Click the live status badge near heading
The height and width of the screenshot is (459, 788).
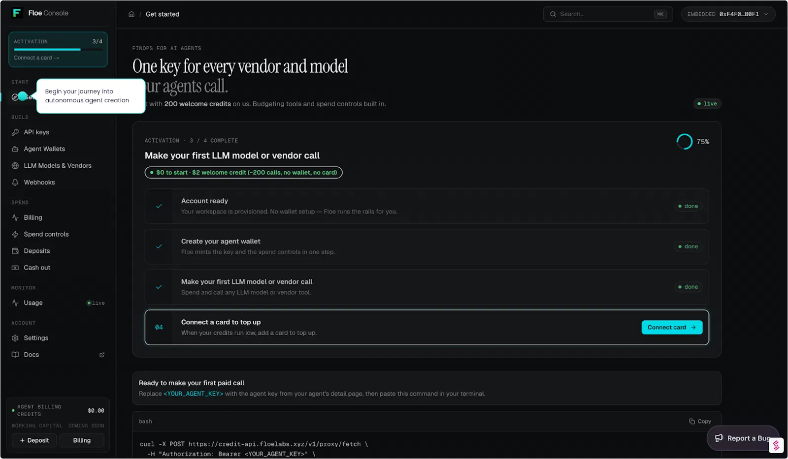click(707, 104)
